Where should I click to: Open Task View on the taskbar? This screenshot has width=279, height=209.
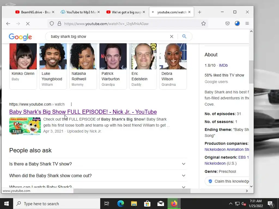[107, 204]
